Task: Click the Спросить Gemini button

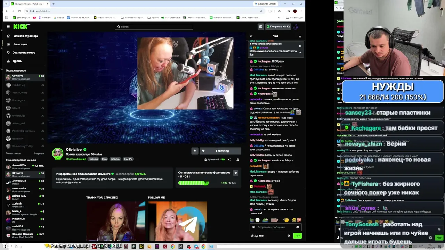Action: (266, 4)
